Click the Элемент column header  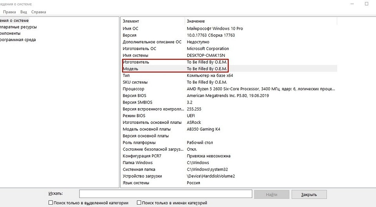point(131,21)
